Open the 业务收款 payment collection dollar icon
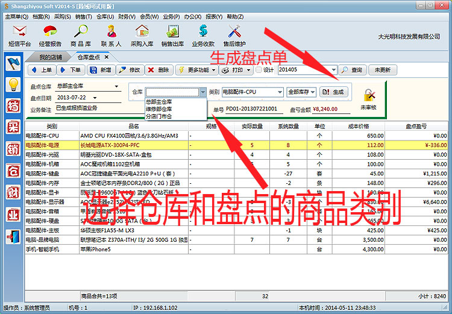 click(x=203, y=35)
